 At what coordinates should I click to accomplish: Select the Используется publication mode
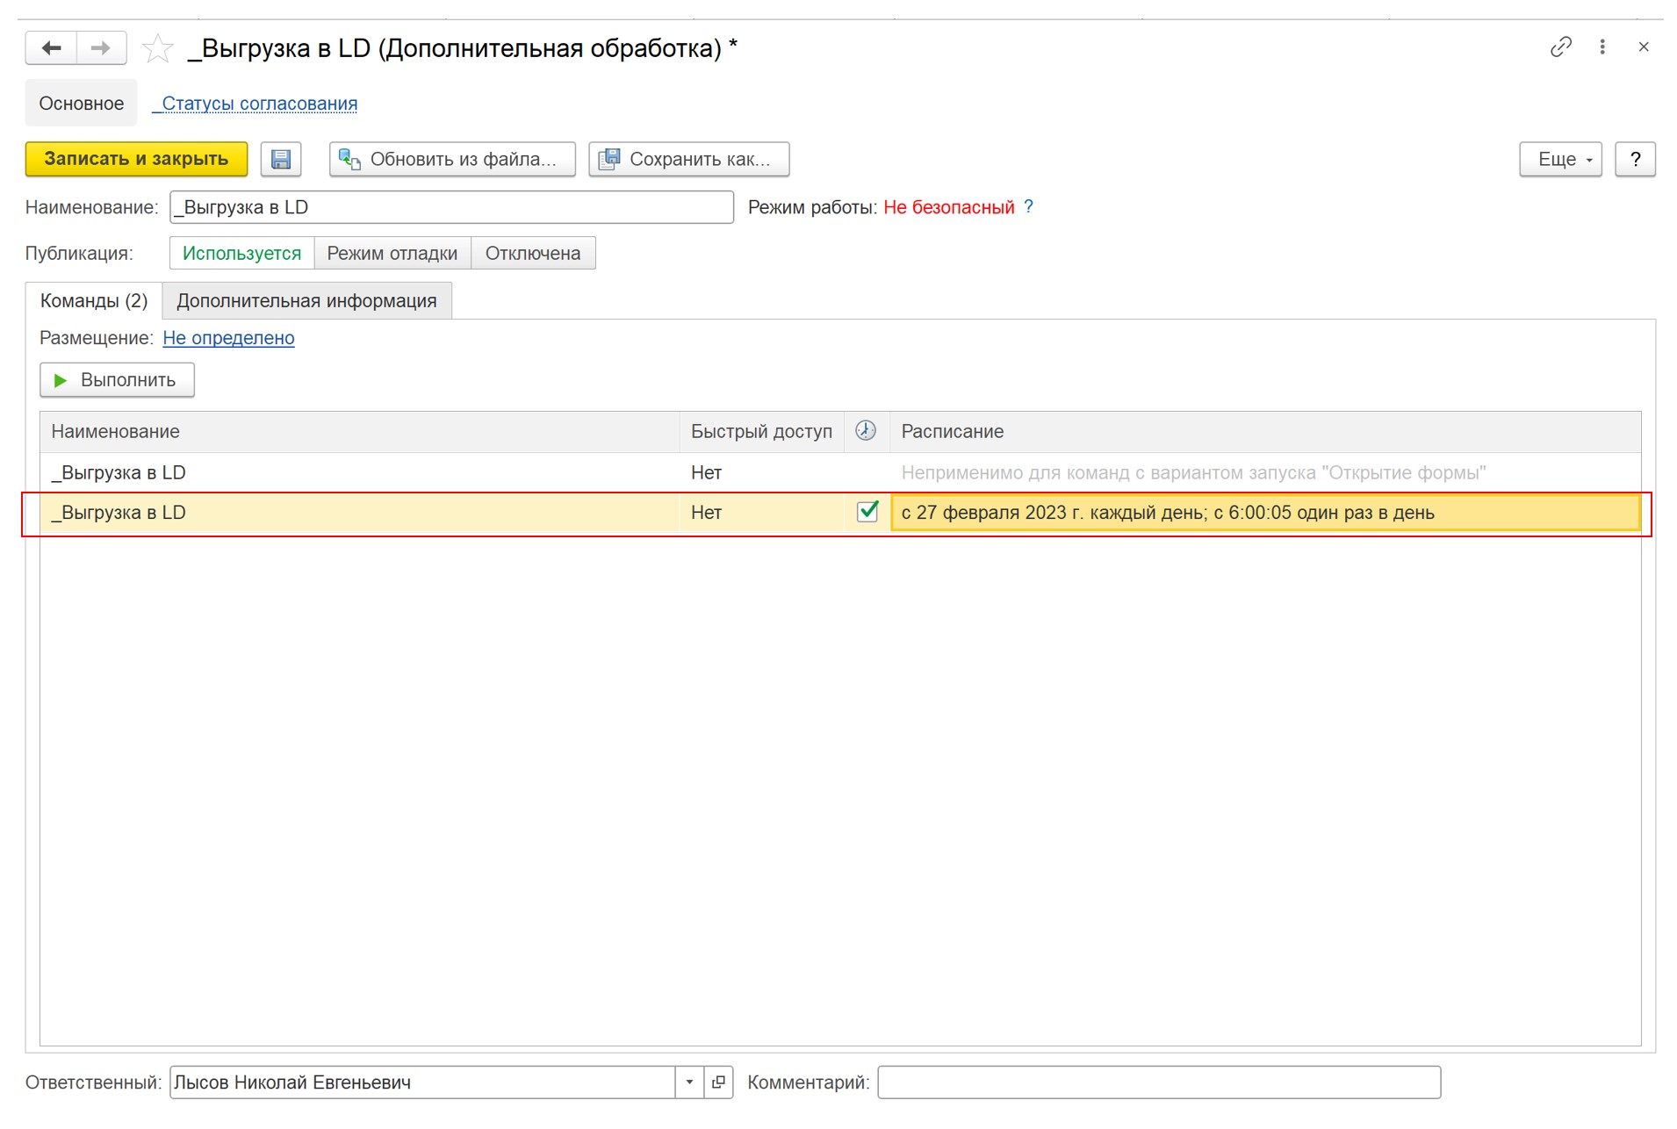tap(241, 253)
